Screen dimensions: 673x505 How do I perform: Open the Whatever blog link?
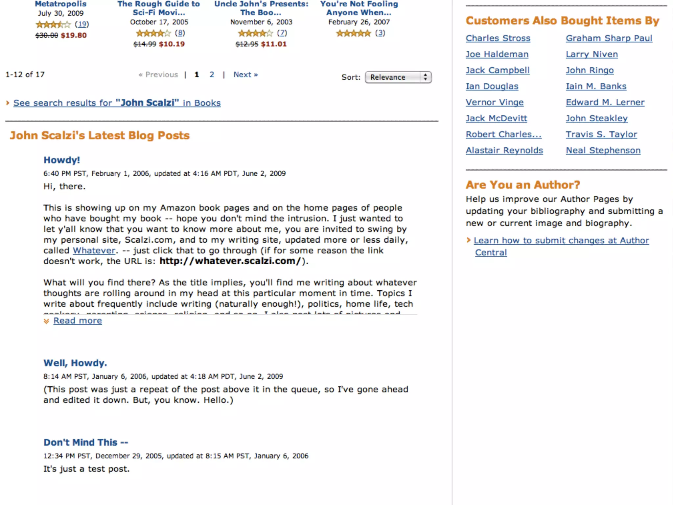pyautogui.click(x=94, y=251)
